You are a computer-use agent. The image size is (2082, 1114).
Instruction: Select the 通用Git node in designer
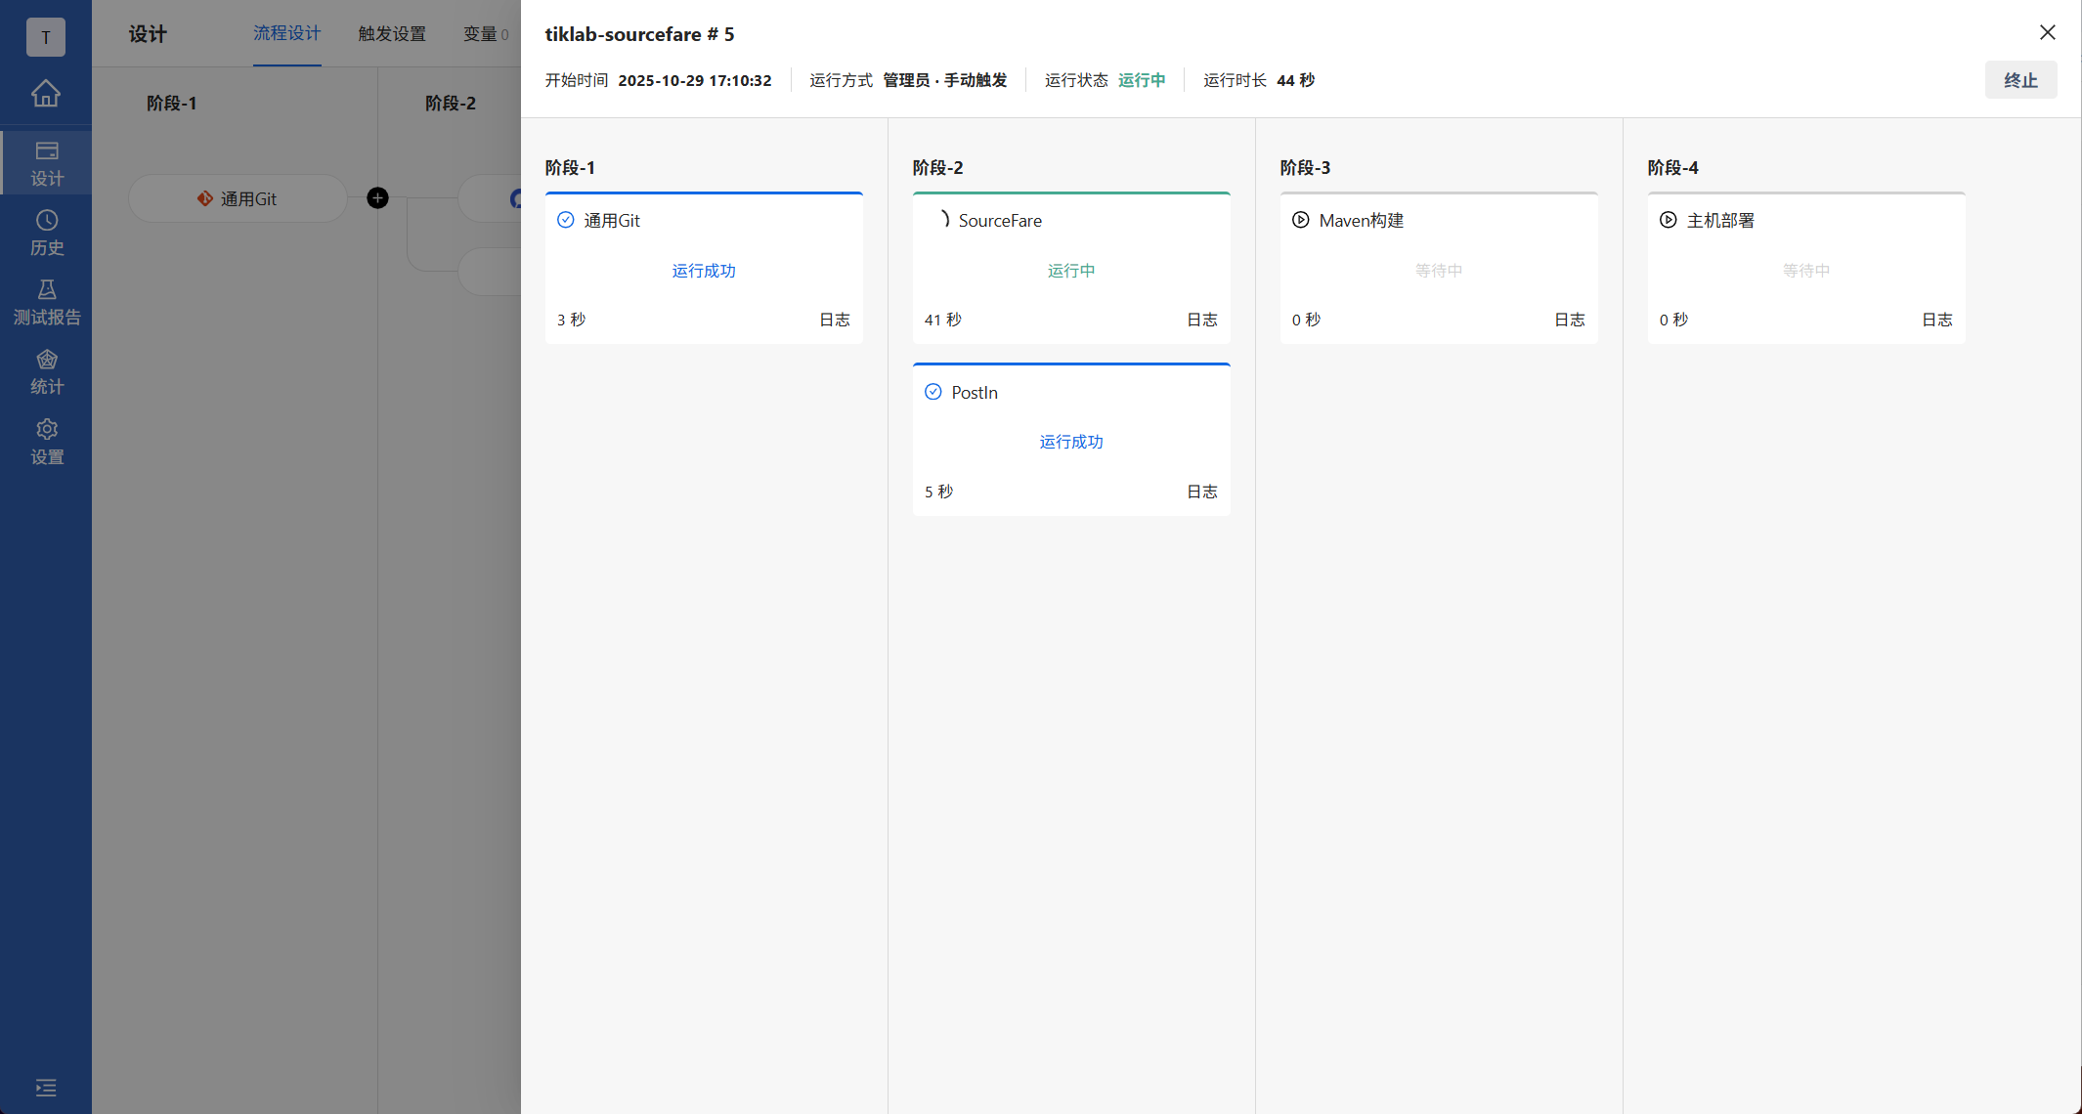pyautogui.click(x=238, y=199)
